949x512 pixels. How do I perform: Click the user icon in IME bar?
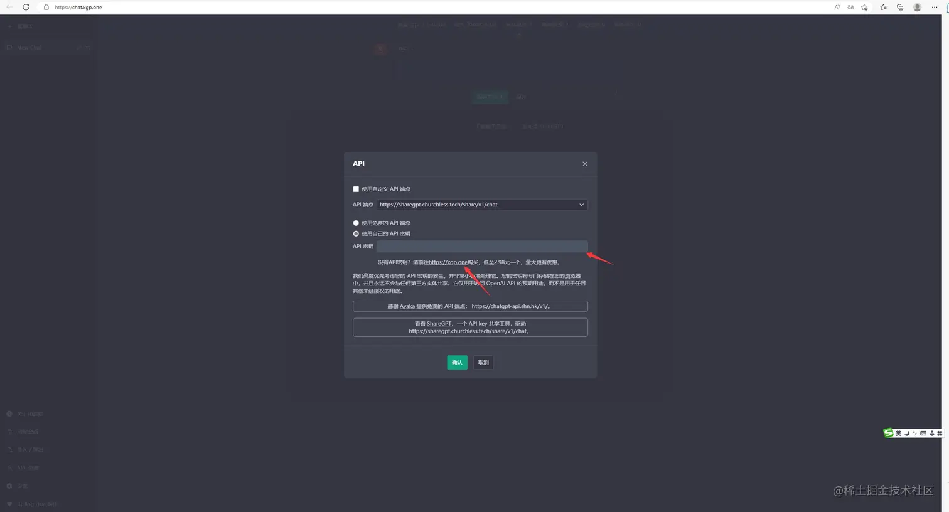click(932, 434)
